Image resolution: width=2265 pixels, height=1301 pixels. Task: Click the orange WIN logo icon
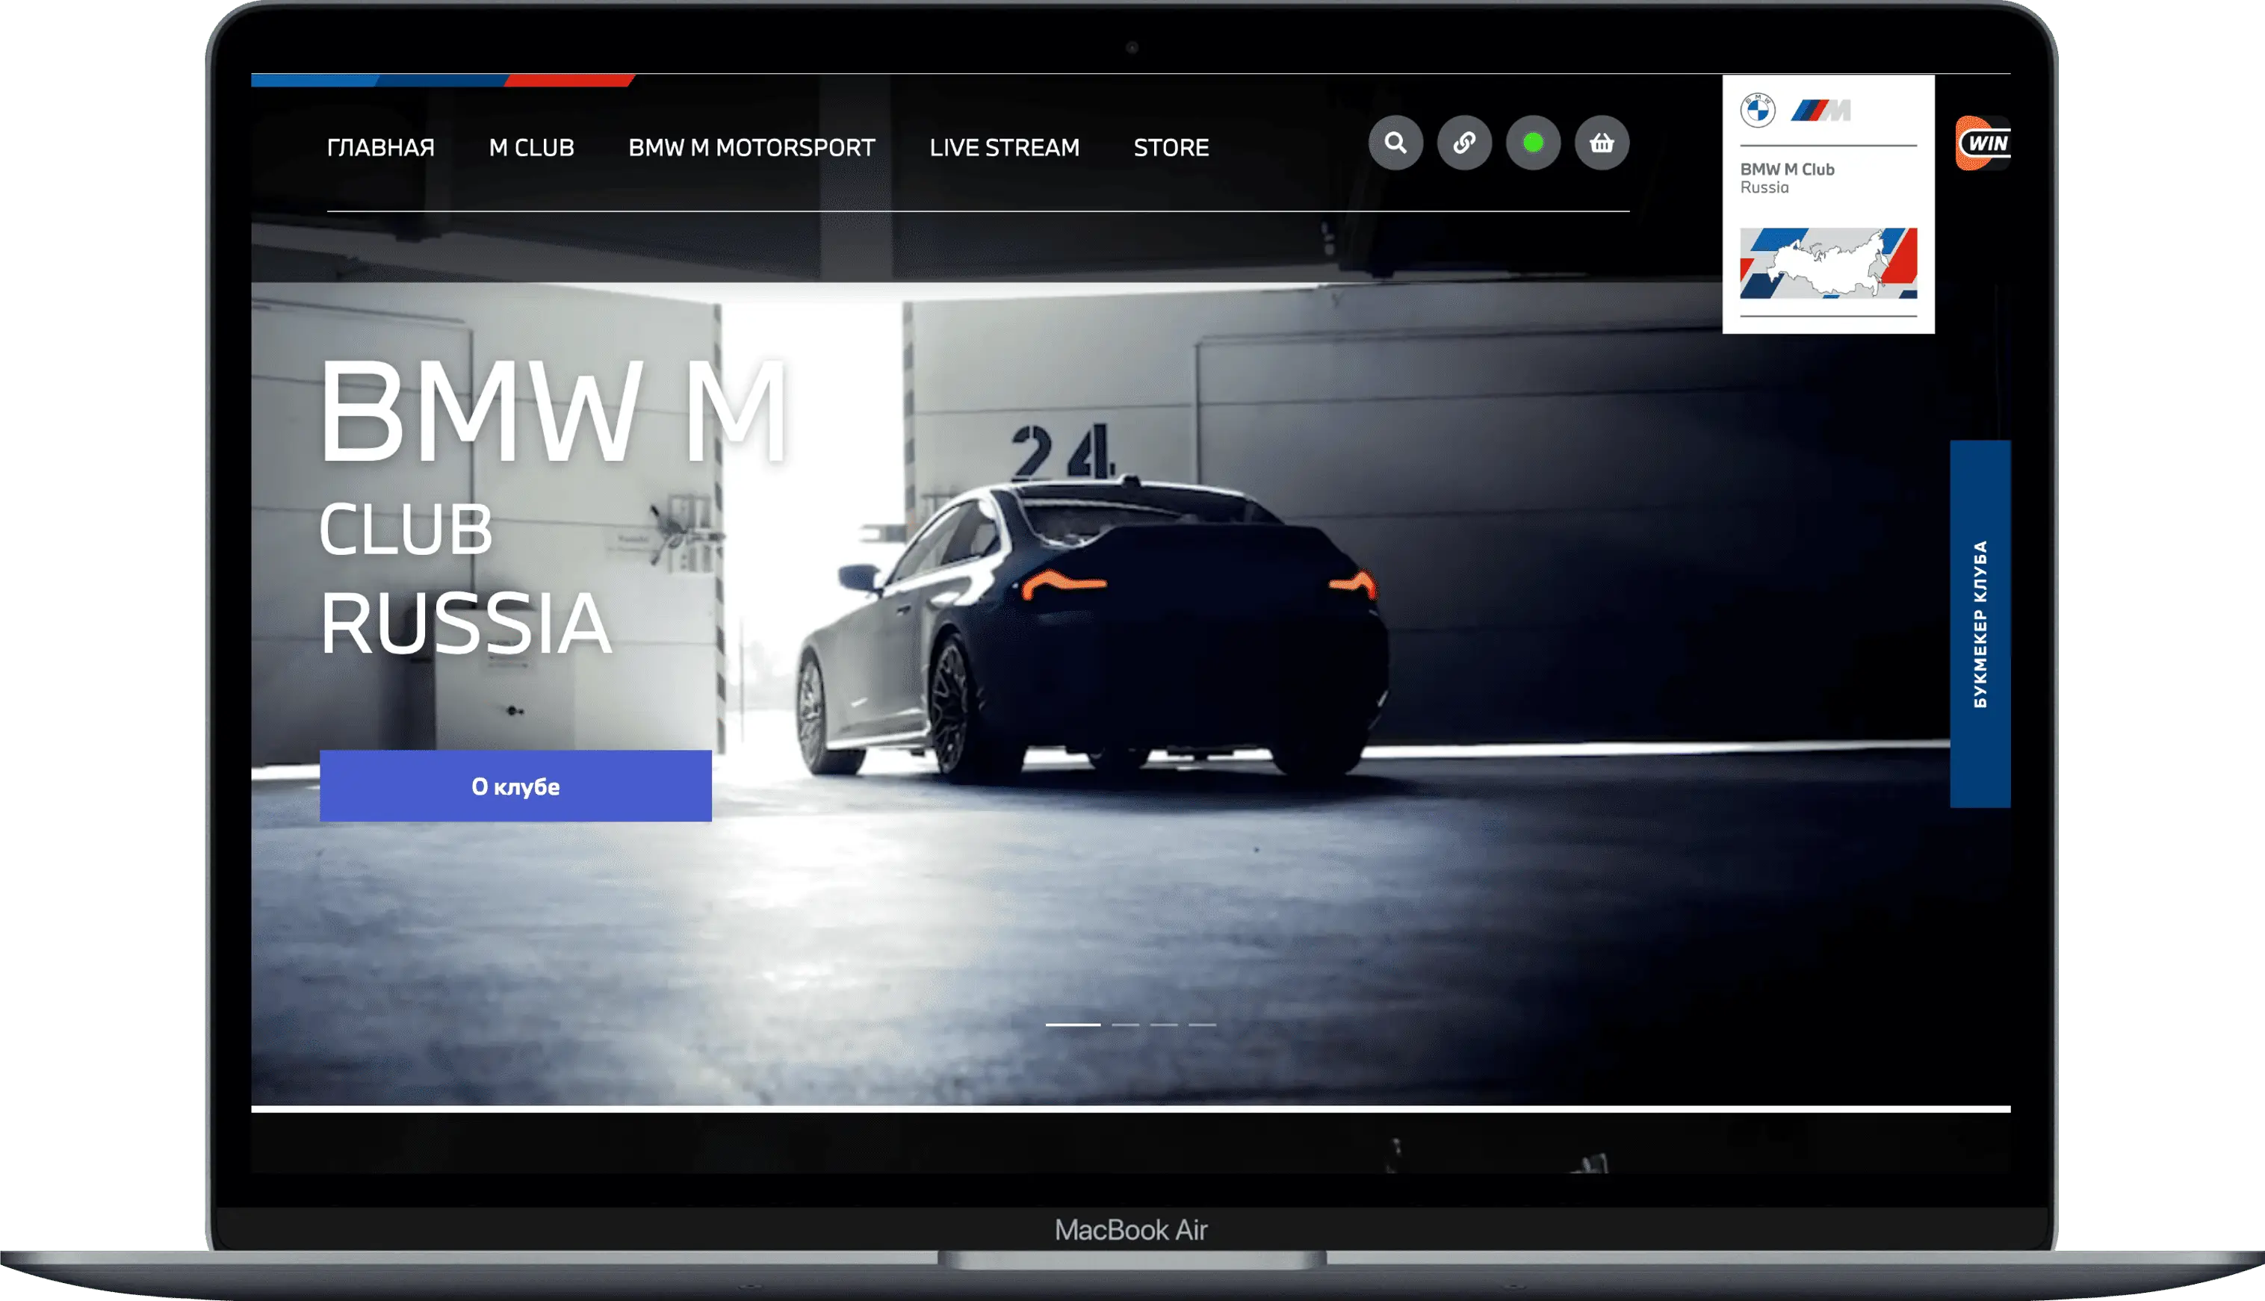point(1983,143)
